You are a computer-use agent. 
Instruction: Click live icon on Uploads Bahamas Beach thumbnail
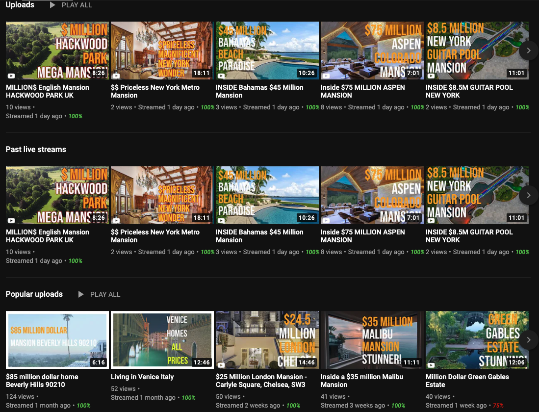[221, 76]
